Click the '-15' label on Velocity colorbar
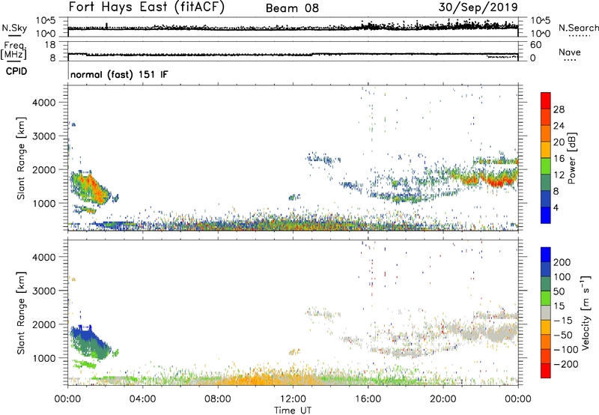The width and height of the screenshot is (599, 415). pyautogui.click(x=563, y=321)
